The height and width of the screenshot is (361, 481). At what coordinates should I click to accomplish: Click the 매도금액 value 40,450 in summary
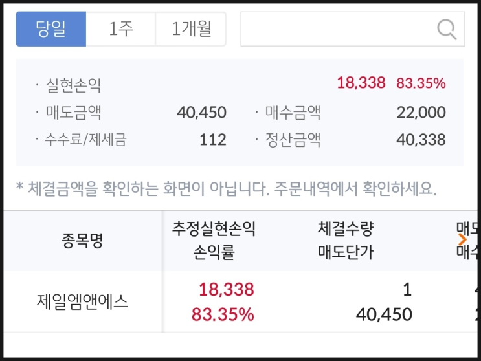click(x=201, y=113)
